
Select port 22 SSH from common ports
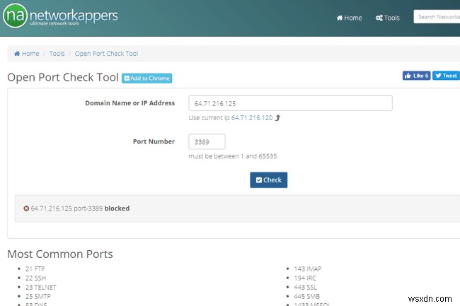point(34,278)
